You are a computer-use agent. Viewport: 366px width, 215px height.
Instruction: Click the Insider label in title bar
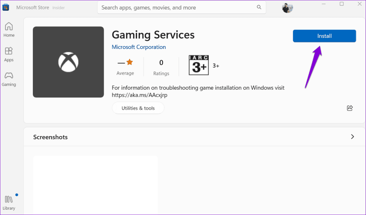click(x=58, y=8)
